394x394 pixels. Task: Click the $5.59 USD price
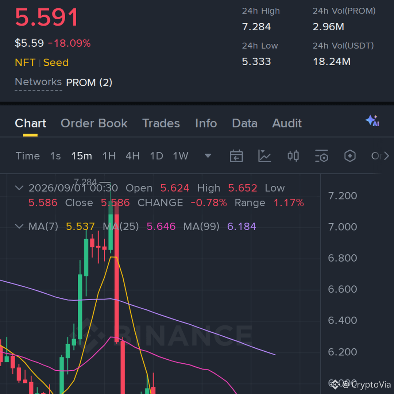[x=29, y=43]
